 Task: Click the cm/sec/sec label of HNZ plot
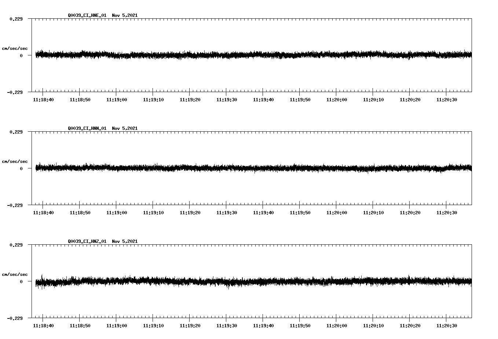(x=15, y=274)
